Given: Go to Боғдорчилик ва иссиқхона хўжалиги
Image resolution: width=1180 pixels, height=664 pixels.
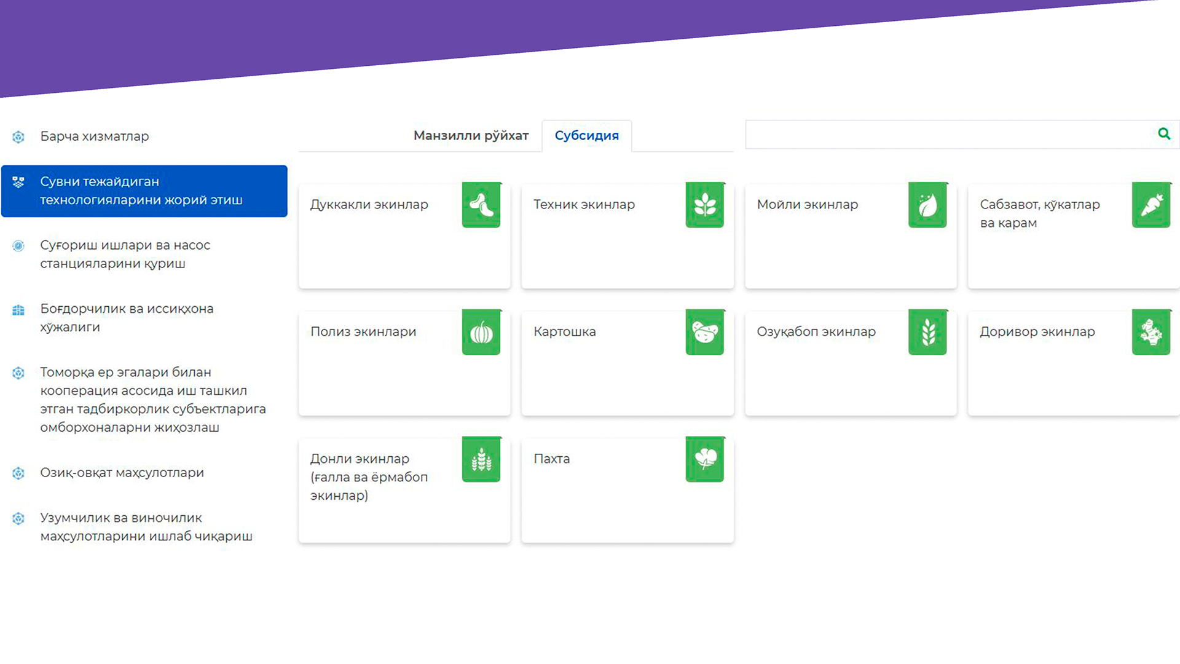Looking at the screenshot, I should [x=127, y=318].
